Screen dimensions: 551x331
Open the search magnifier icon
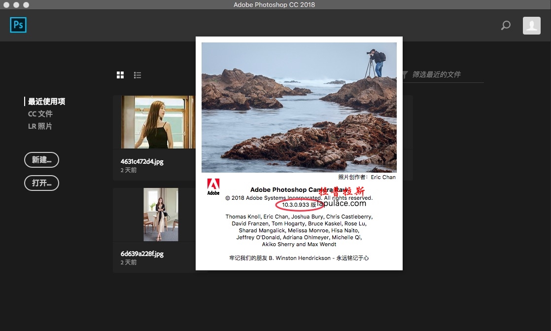pyautogui.click(x=506, y=25)
